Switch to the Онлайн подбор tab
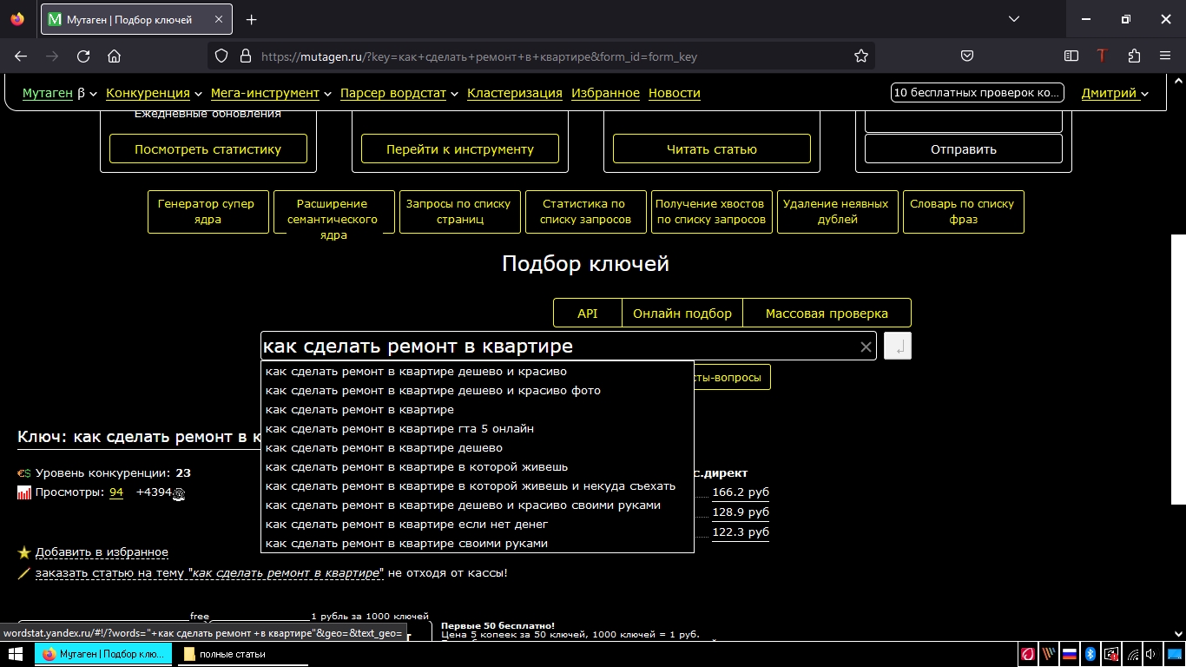Screen dimensions: 1186x667 coord(682,314)
